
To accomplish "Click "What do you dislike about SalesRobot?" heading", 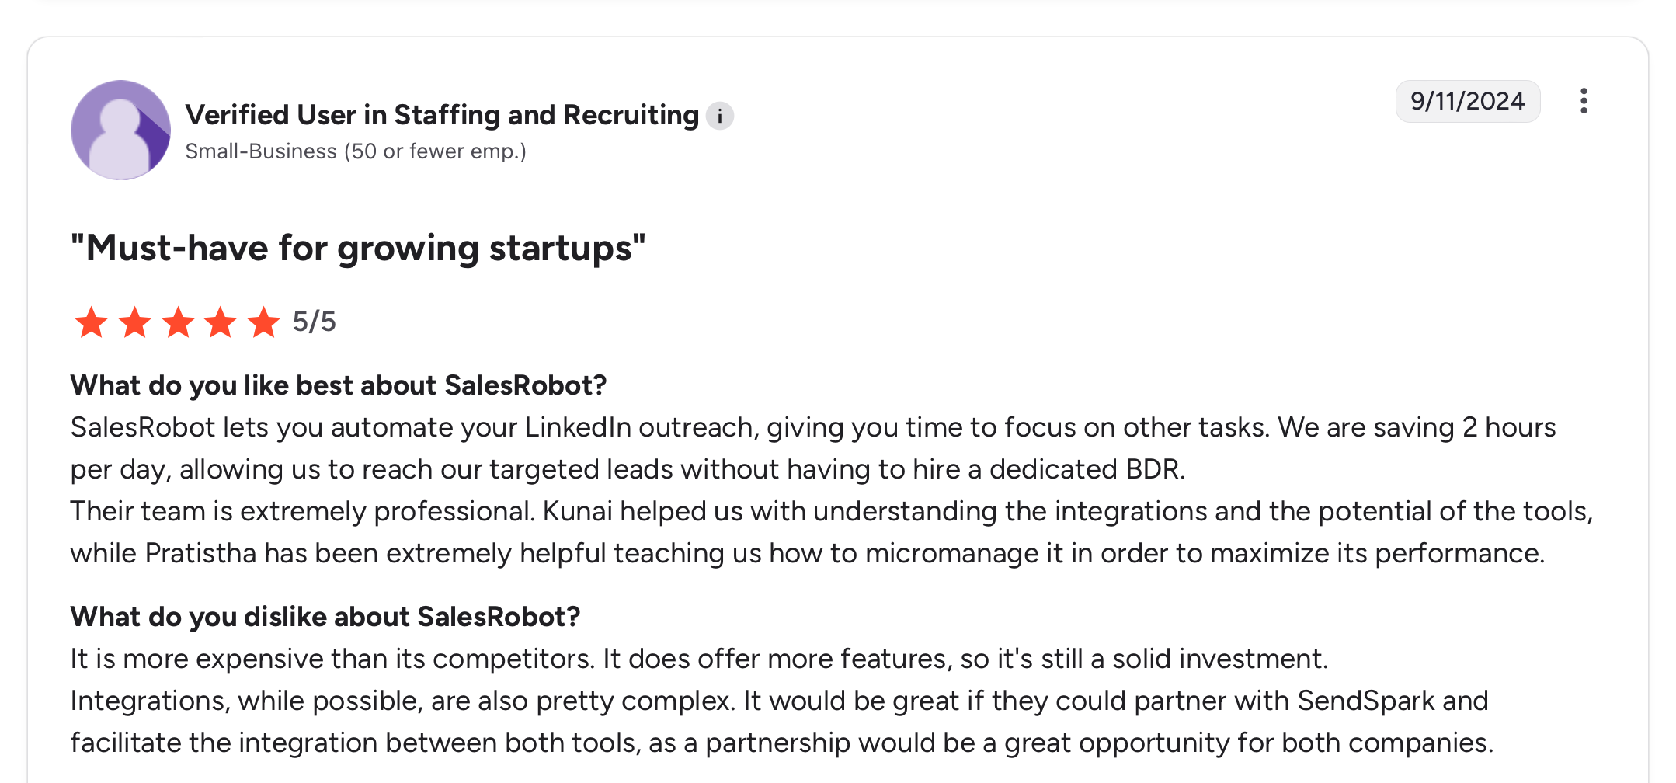I will [325, 617].
